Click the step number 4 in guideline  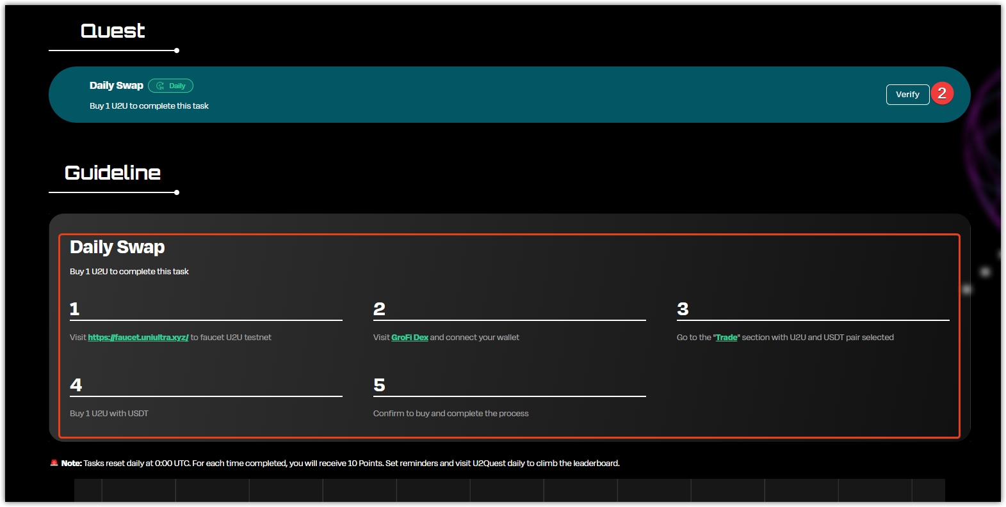point(76,386)
